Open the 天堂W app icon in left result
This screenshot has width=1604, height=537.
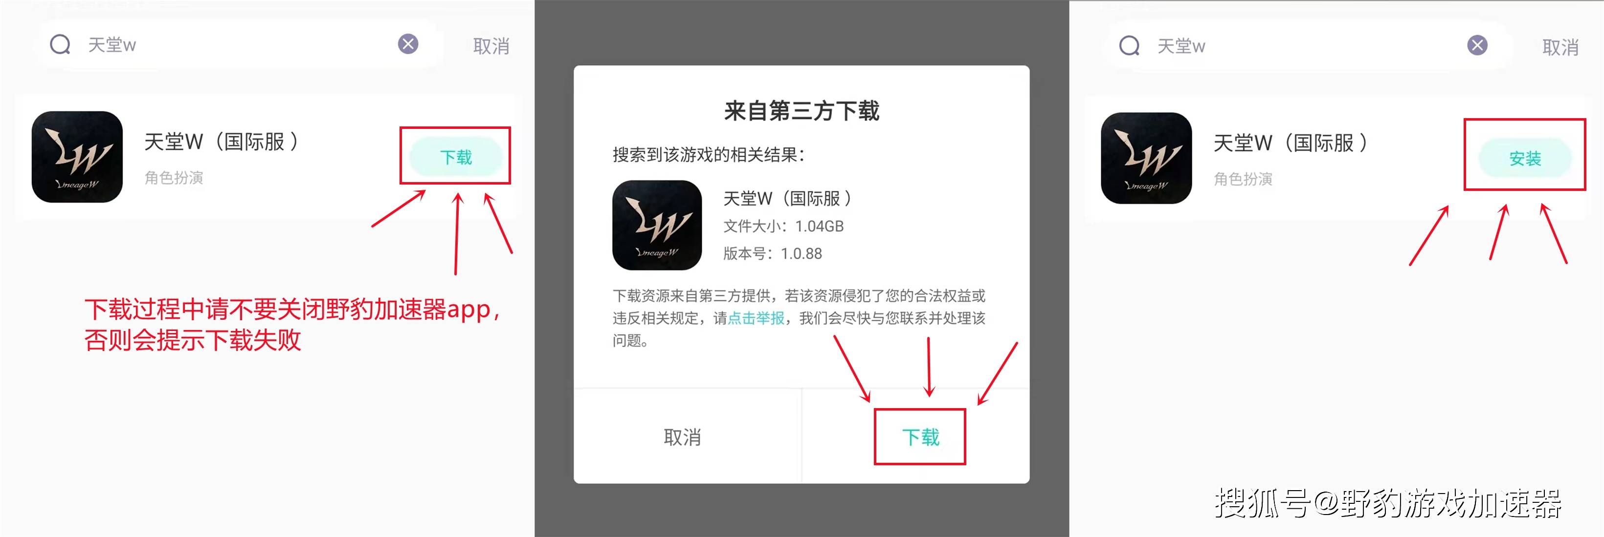click(x=77, y=157)
